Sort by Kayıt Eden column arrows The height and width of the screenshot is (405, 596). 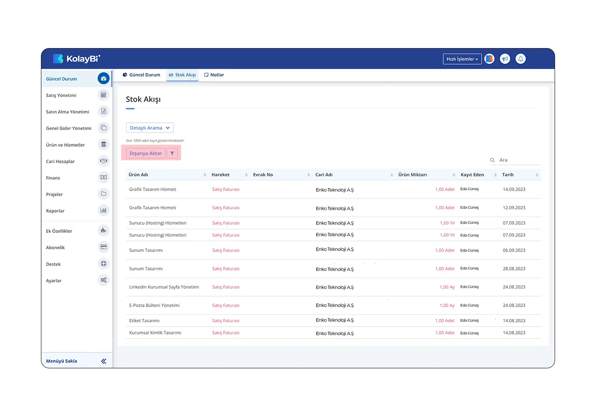click(496, 175)
